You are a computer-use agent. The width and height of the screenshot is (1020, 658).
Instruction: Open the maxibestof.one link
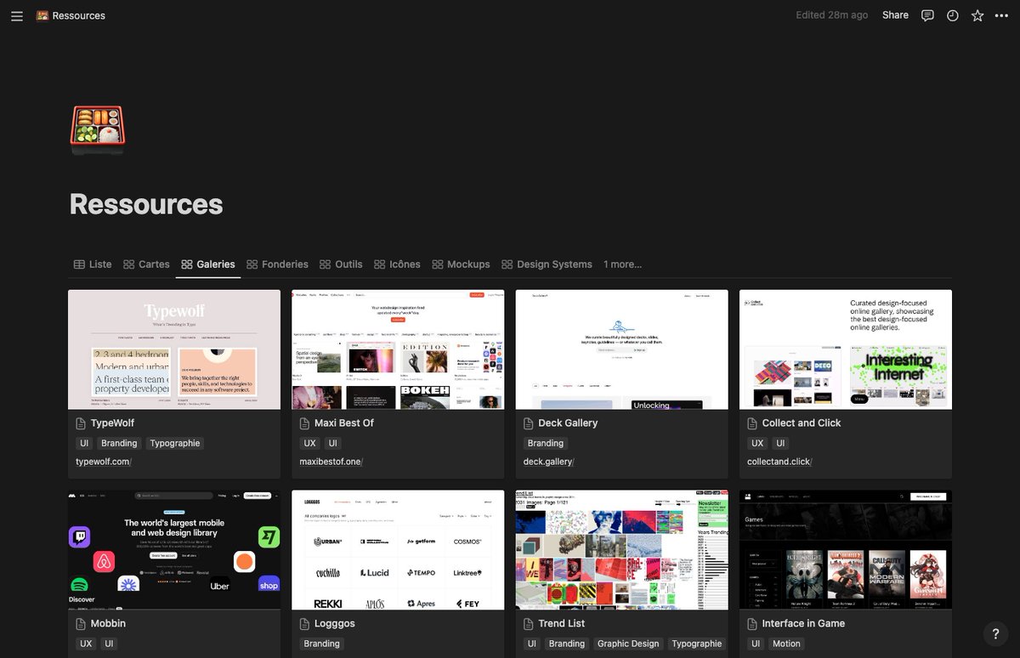[331, 462]
